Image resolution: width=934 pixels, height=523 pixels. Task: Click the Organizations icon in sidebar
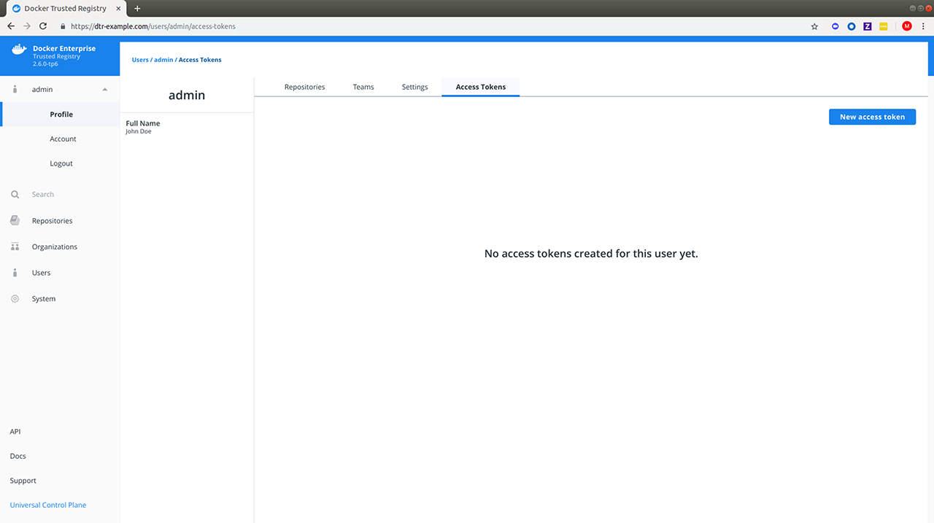click(15, 247)
